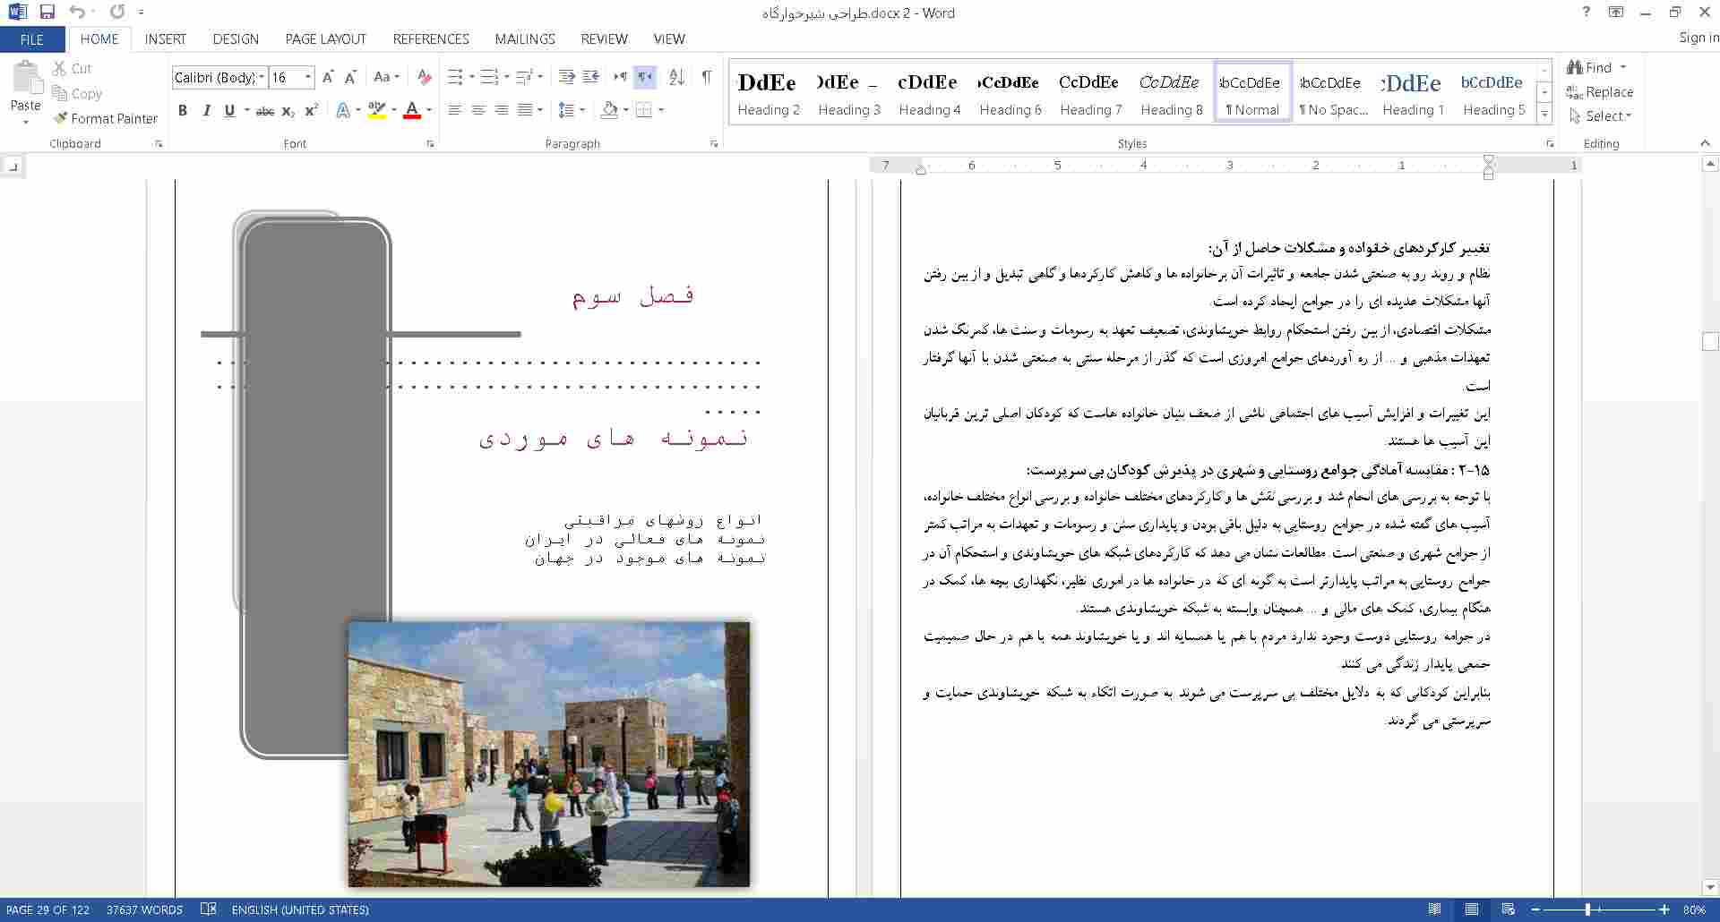Click the Paste clipboard icon
Viewport: 1720px width, 922px height.
26,78
